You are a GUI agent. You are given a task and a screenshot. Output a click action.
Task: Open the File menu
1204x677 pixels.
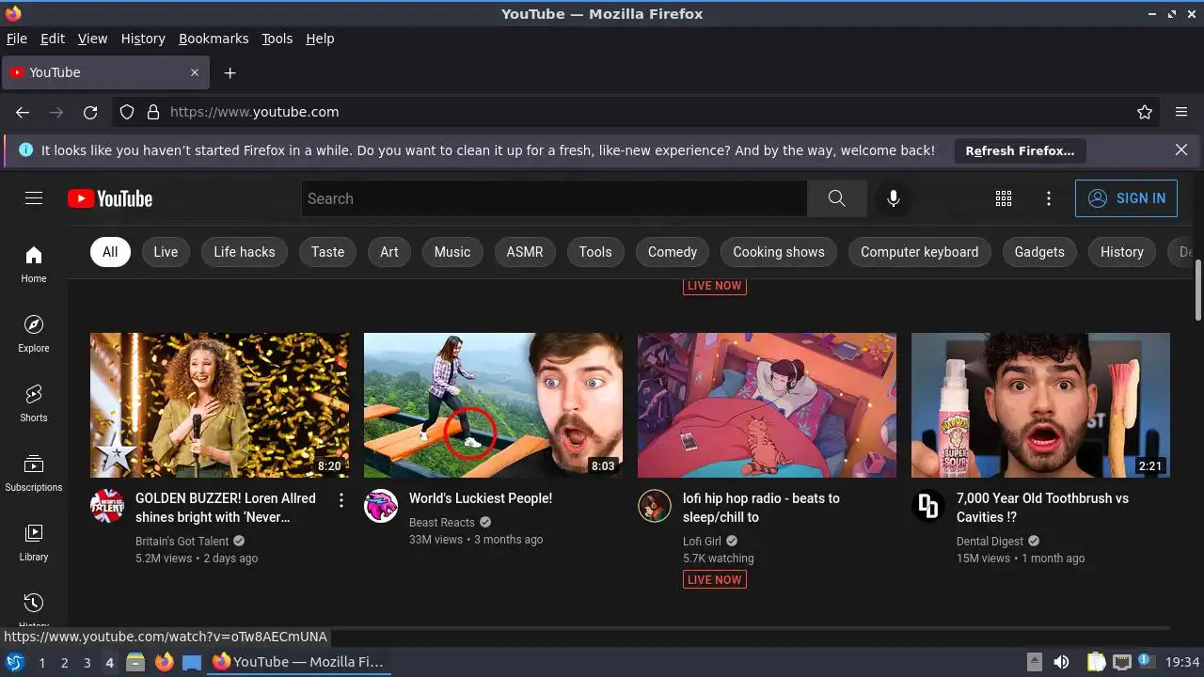coord(16,39)
